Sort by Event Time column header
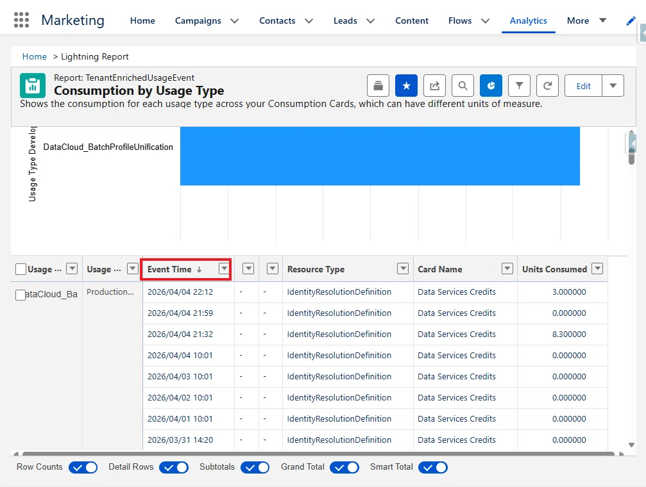 coord(169,269)
